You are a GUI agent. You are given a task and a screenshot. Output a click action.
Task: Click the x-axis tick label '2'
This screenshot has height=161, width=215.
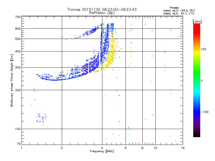62,148
